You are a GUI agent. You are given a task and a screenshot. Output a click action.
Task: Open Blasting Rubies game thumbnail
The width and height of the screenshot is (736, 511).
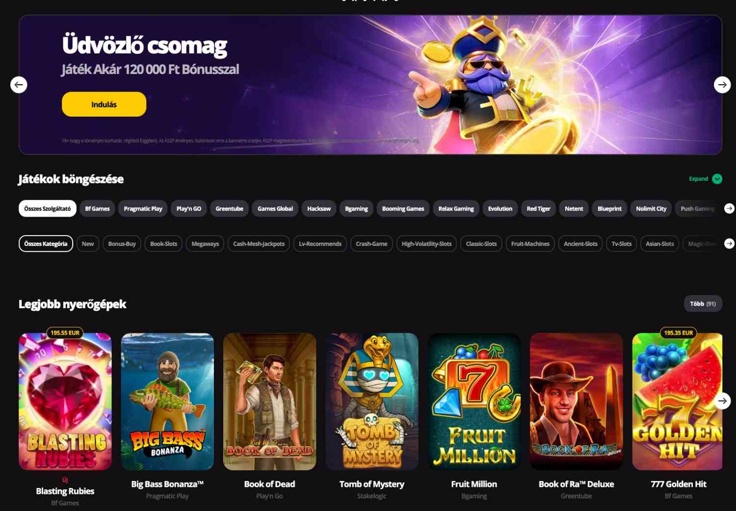point(65,402)
